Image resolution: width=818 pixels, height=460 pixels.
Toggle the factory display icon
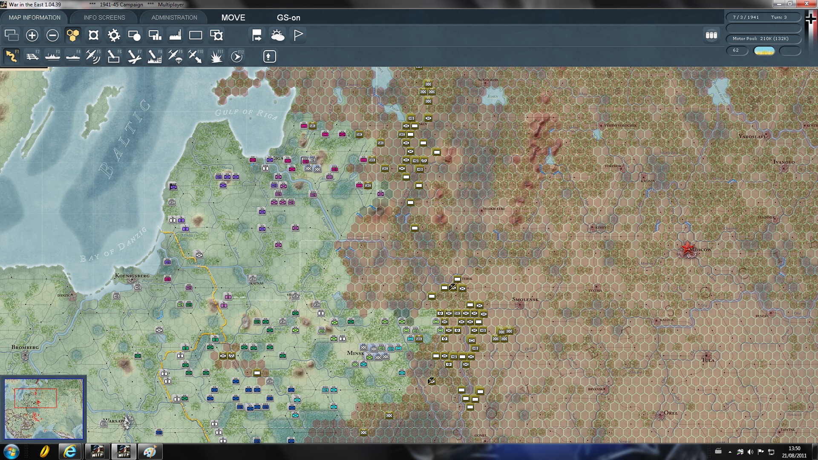click(x=175, y=35)
